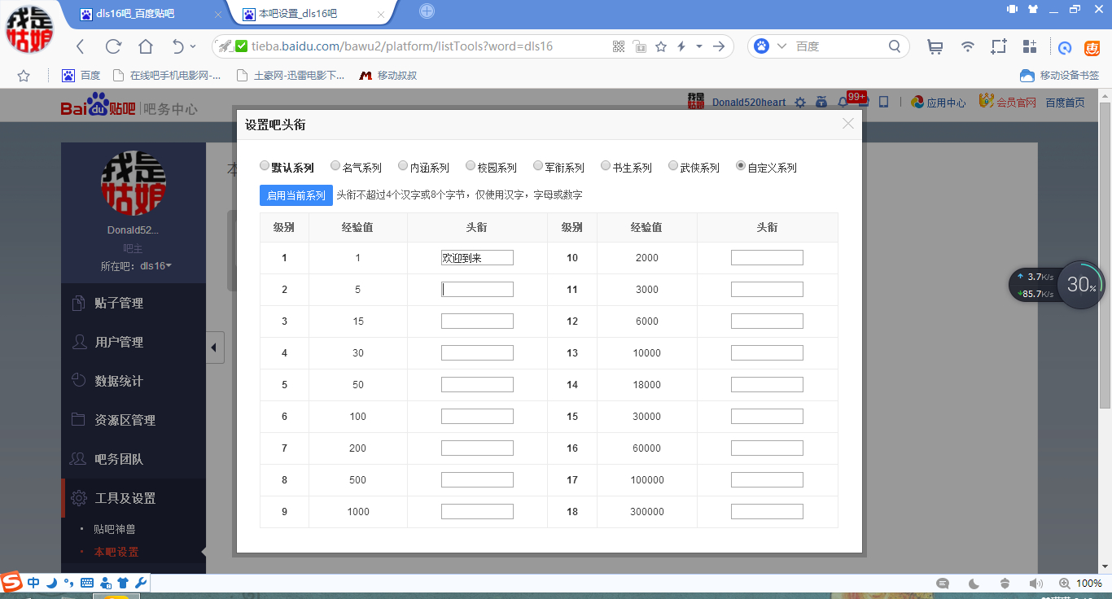Open the search engine selector dropdown
The width and height of the screenshot is (1112, 599).
[781, 46]
